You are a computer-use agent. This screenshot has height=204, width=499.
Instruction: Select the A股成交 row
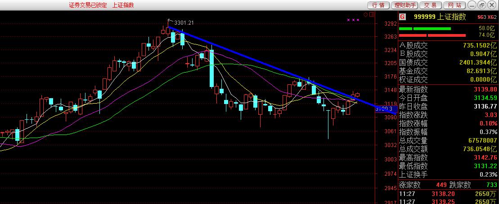click(x=448, y=46)
